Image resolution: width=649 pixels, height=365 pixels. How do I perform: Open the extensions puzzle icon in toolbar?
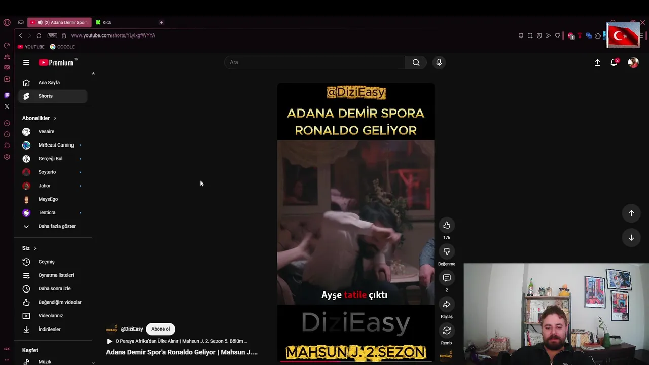(x=598, y=35)
